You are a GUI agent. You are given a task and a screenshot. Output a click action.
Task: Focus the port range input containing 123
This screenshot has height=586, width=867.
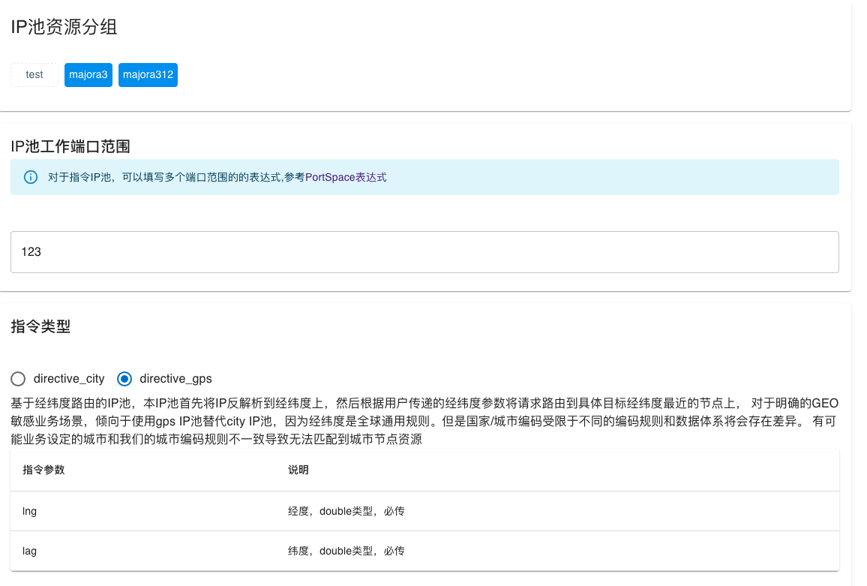424,252
